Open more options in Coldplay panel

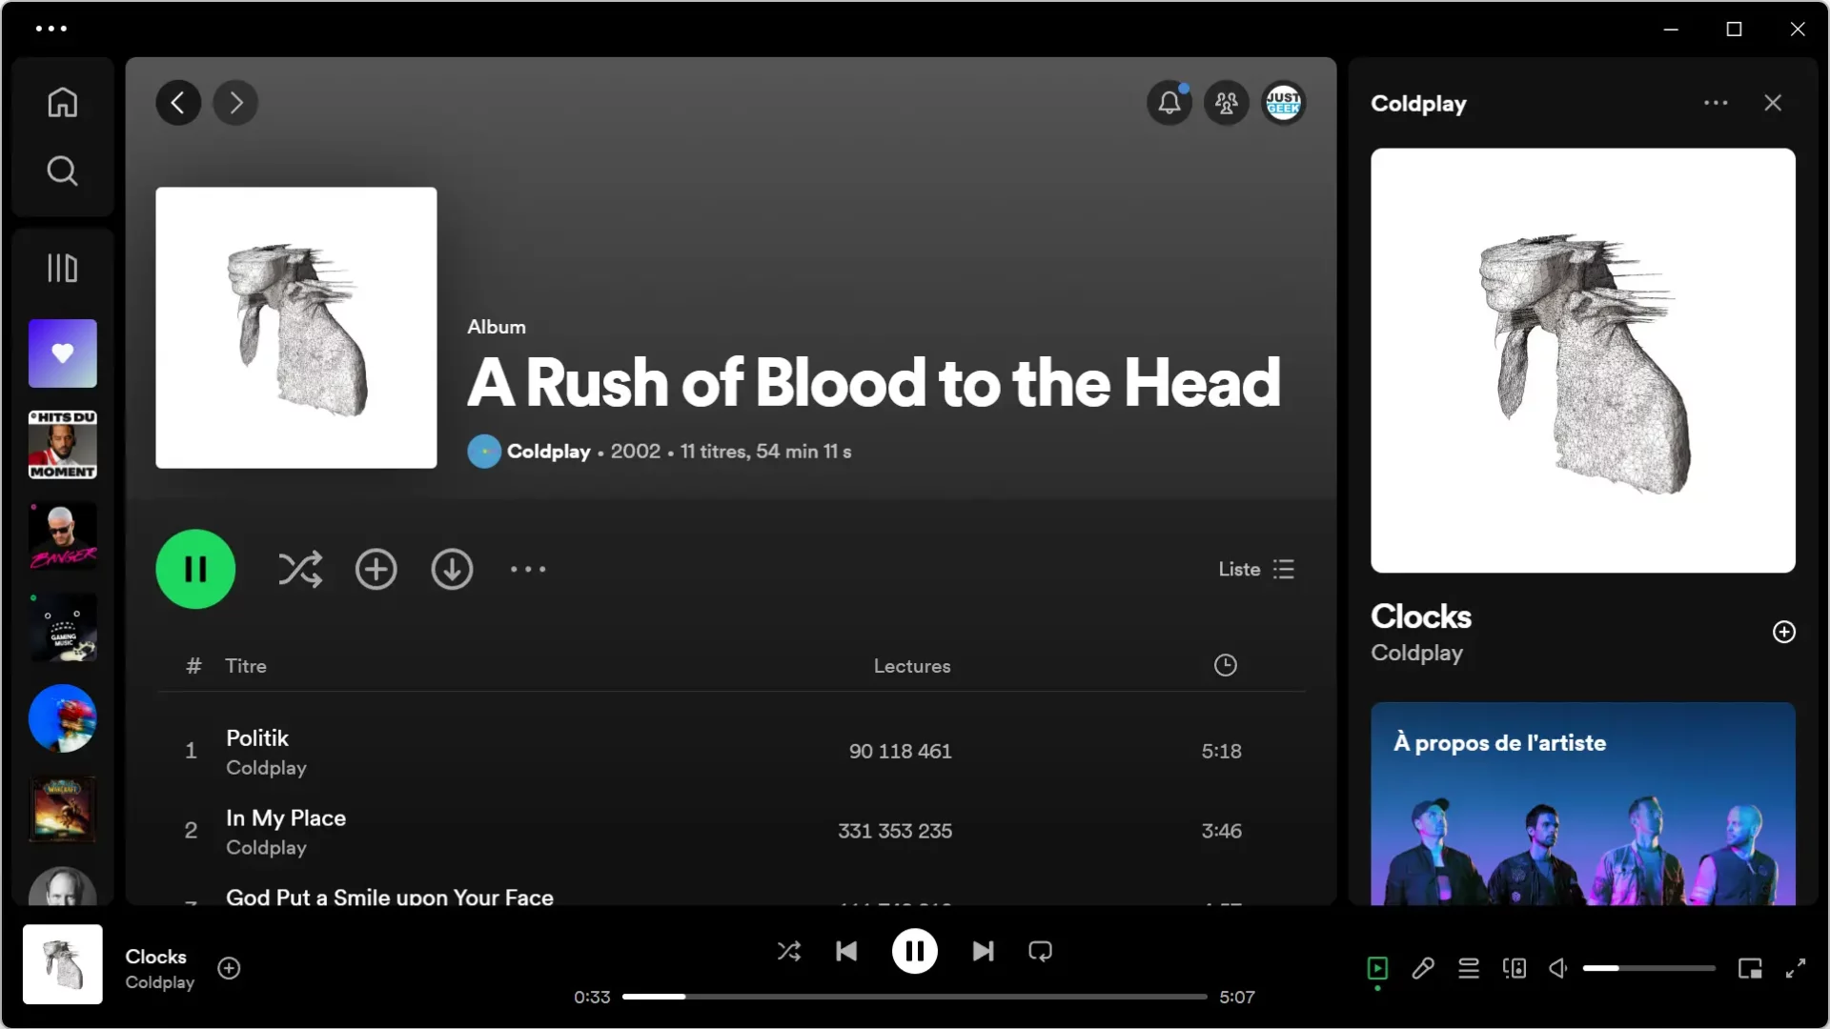click(x=1716, y=103)
